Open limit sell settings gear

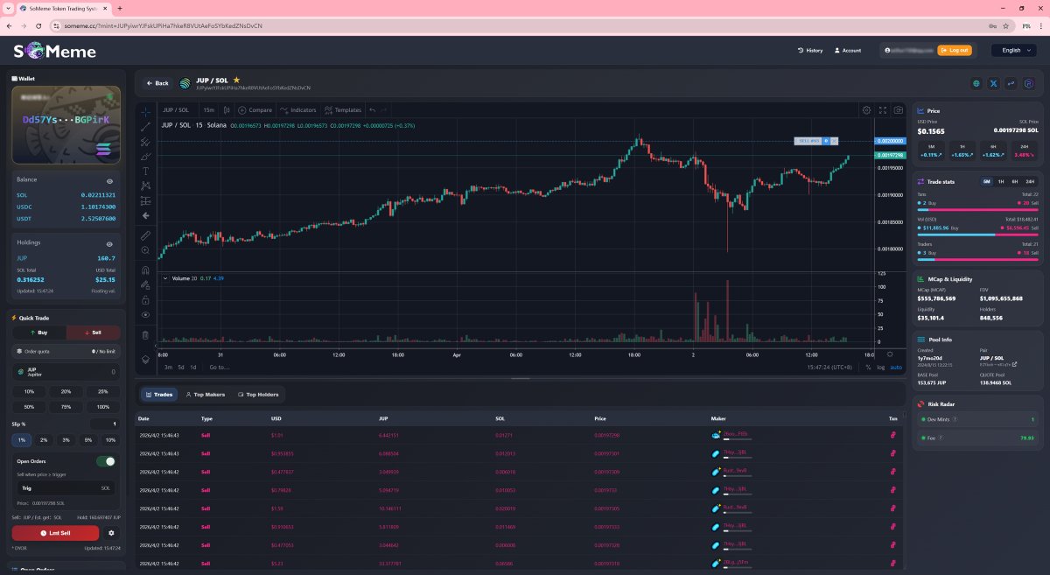coord(111,532)
